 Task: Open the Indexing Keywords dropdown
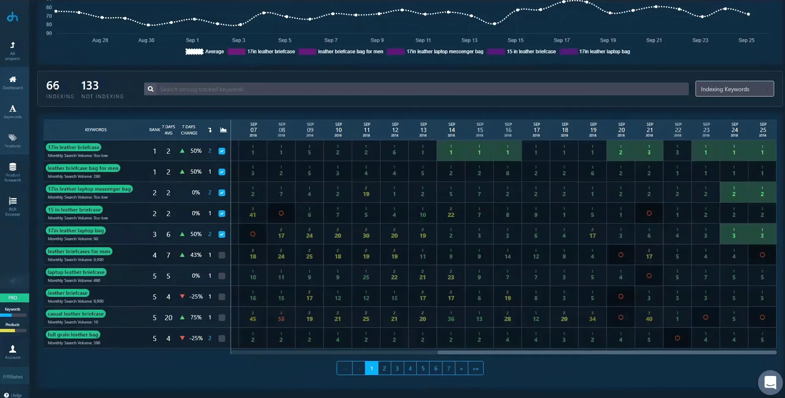(x=734, y=89)
